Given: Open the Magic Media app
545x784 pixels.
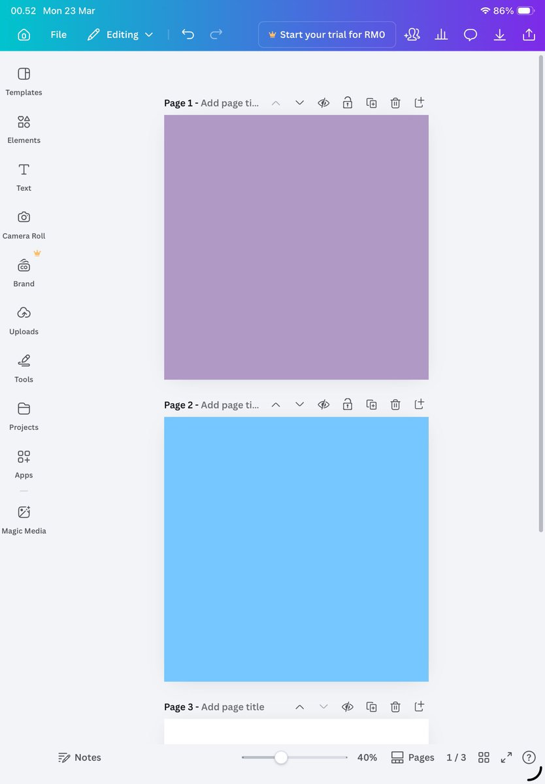Looking at the screenshot, I should tap(24, 519).
